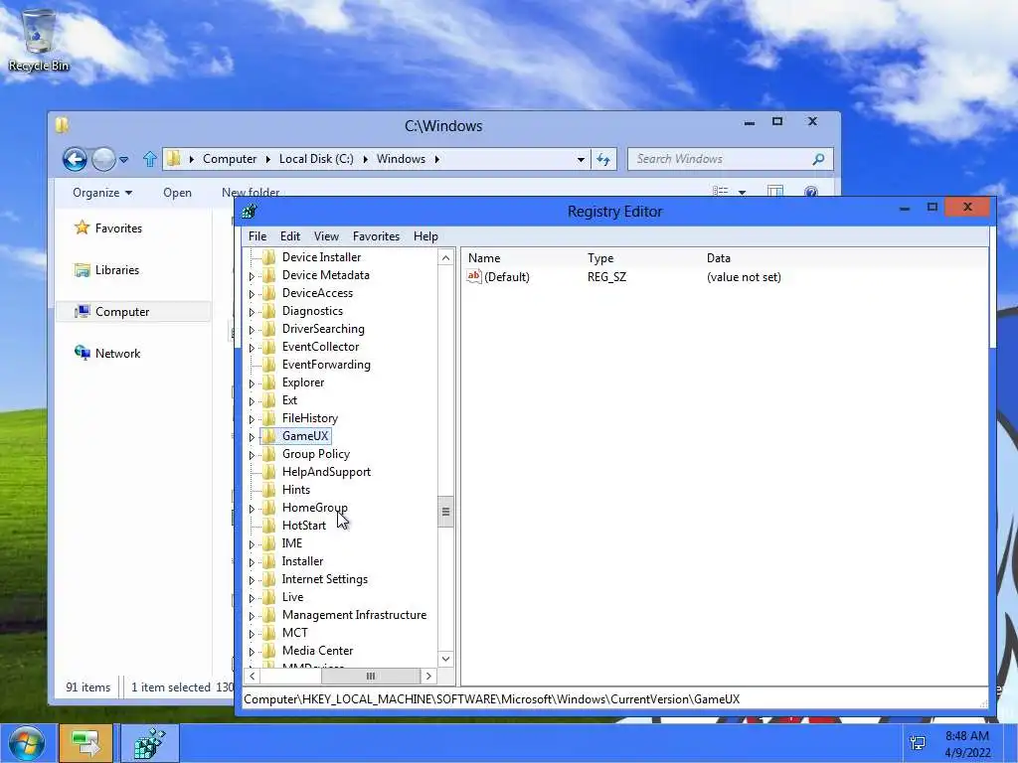The height and width of the screenshot is (763, 1018).
Task: Click the Forward arrow in C:\Windows window
Action: (103, 159)
